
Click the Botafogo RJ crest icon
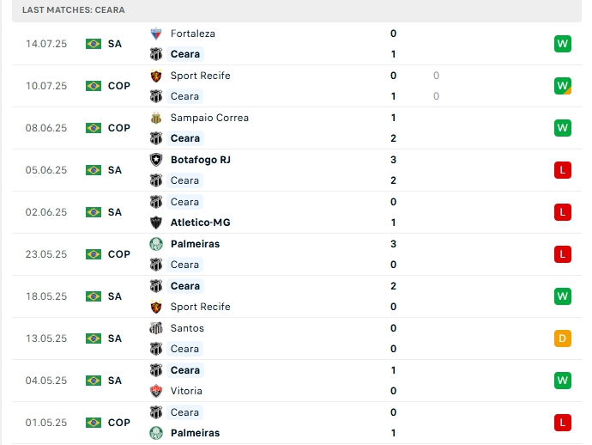156,160
